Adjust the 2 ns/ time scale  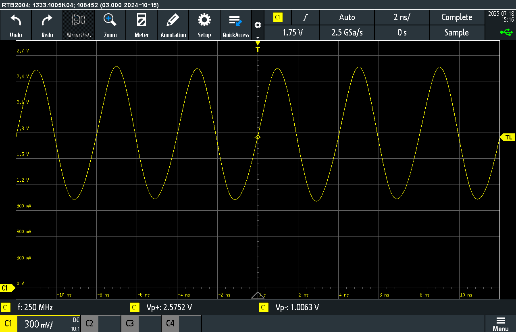(402, 17)
